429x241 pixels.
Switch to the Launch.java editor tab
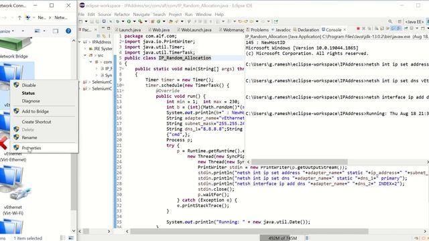pos(128,29)
